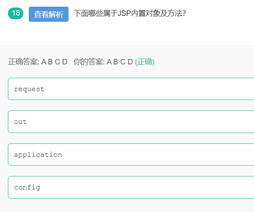The height and width of the screenshot is (212, 254).
Task: Open 查看解析 to view the explanation
Action: [48, 14]
